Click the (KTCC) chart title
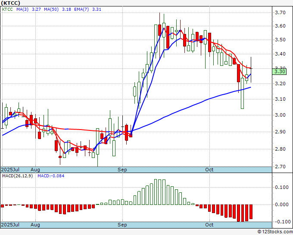 [x=11, y=3]
